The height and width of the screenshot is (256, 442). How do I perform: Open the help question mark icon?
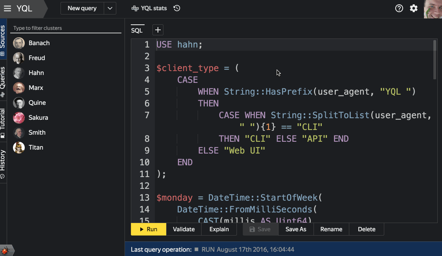[x=399, y=9]
